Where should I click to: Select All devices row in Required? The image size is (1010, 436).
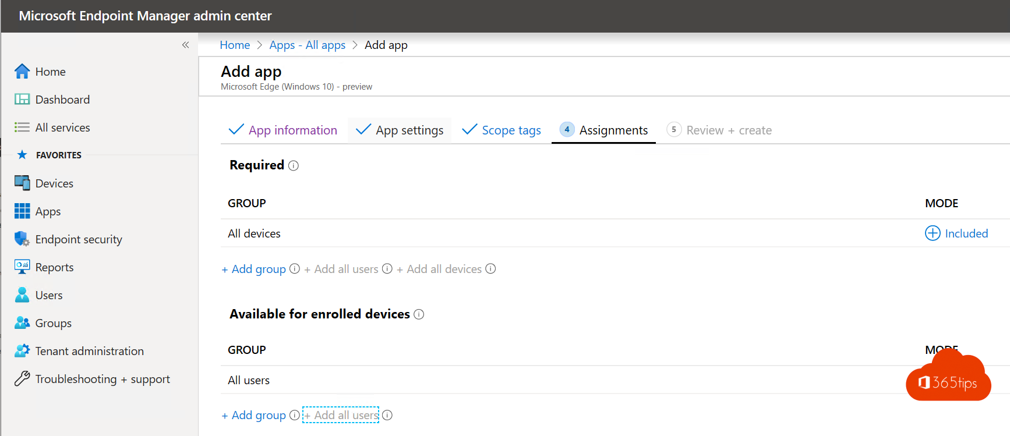(615, 233)
